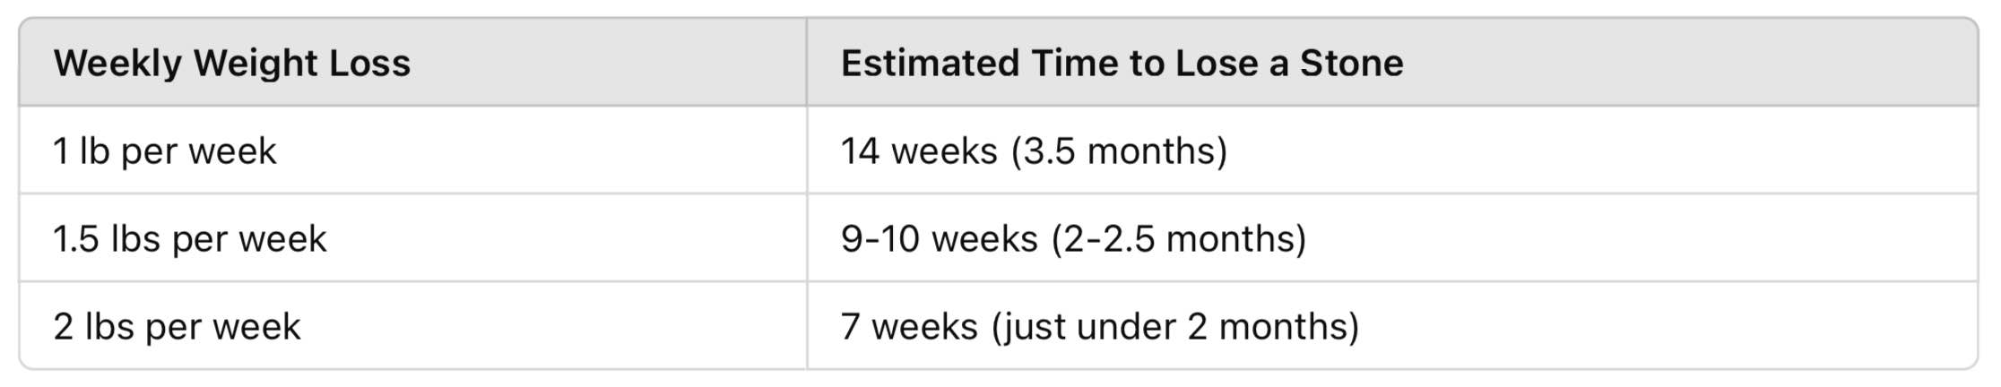Click the "2 lbs per week" cell
2001x387 pixels.
click(x=177, y=326)
